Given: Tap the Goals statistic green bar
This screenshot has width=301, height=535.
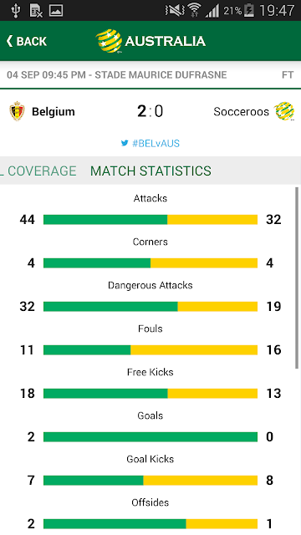Looking at the screenshot, I should (x=150, y=437).
